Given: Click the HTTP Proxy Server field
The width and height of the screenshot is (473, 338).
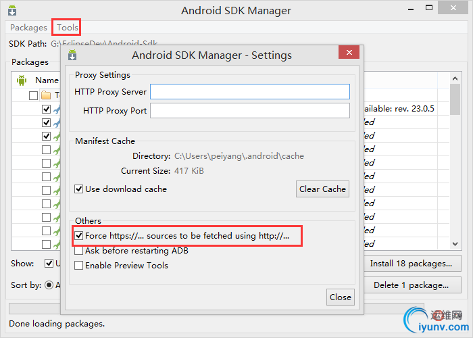Looking at the screenshot, I should click(x=250, y=91).
